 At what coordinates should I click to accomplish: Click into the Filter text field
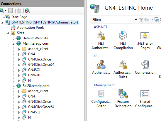point(118,20)
